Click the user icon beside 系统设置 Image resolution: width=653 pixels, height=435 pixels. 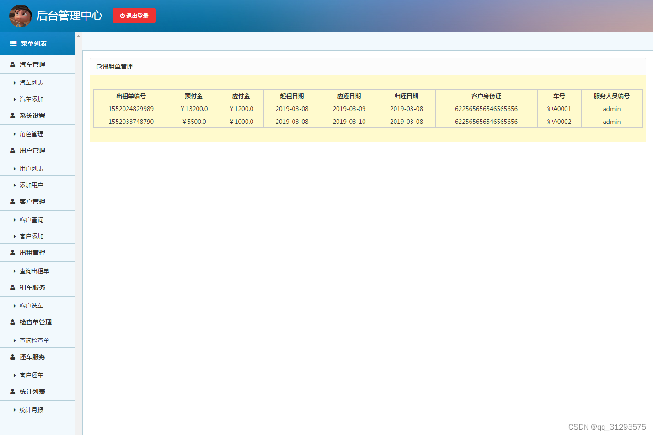(13, 116)
